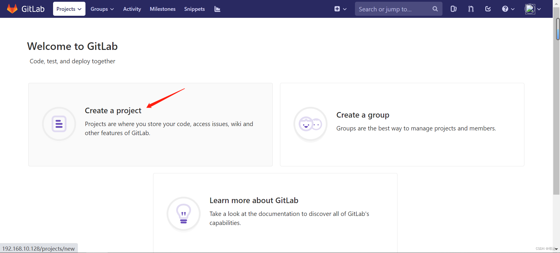Click the GitLab wordmark text
The width and height of the screenshot is (560, 253).
(33, 9)
